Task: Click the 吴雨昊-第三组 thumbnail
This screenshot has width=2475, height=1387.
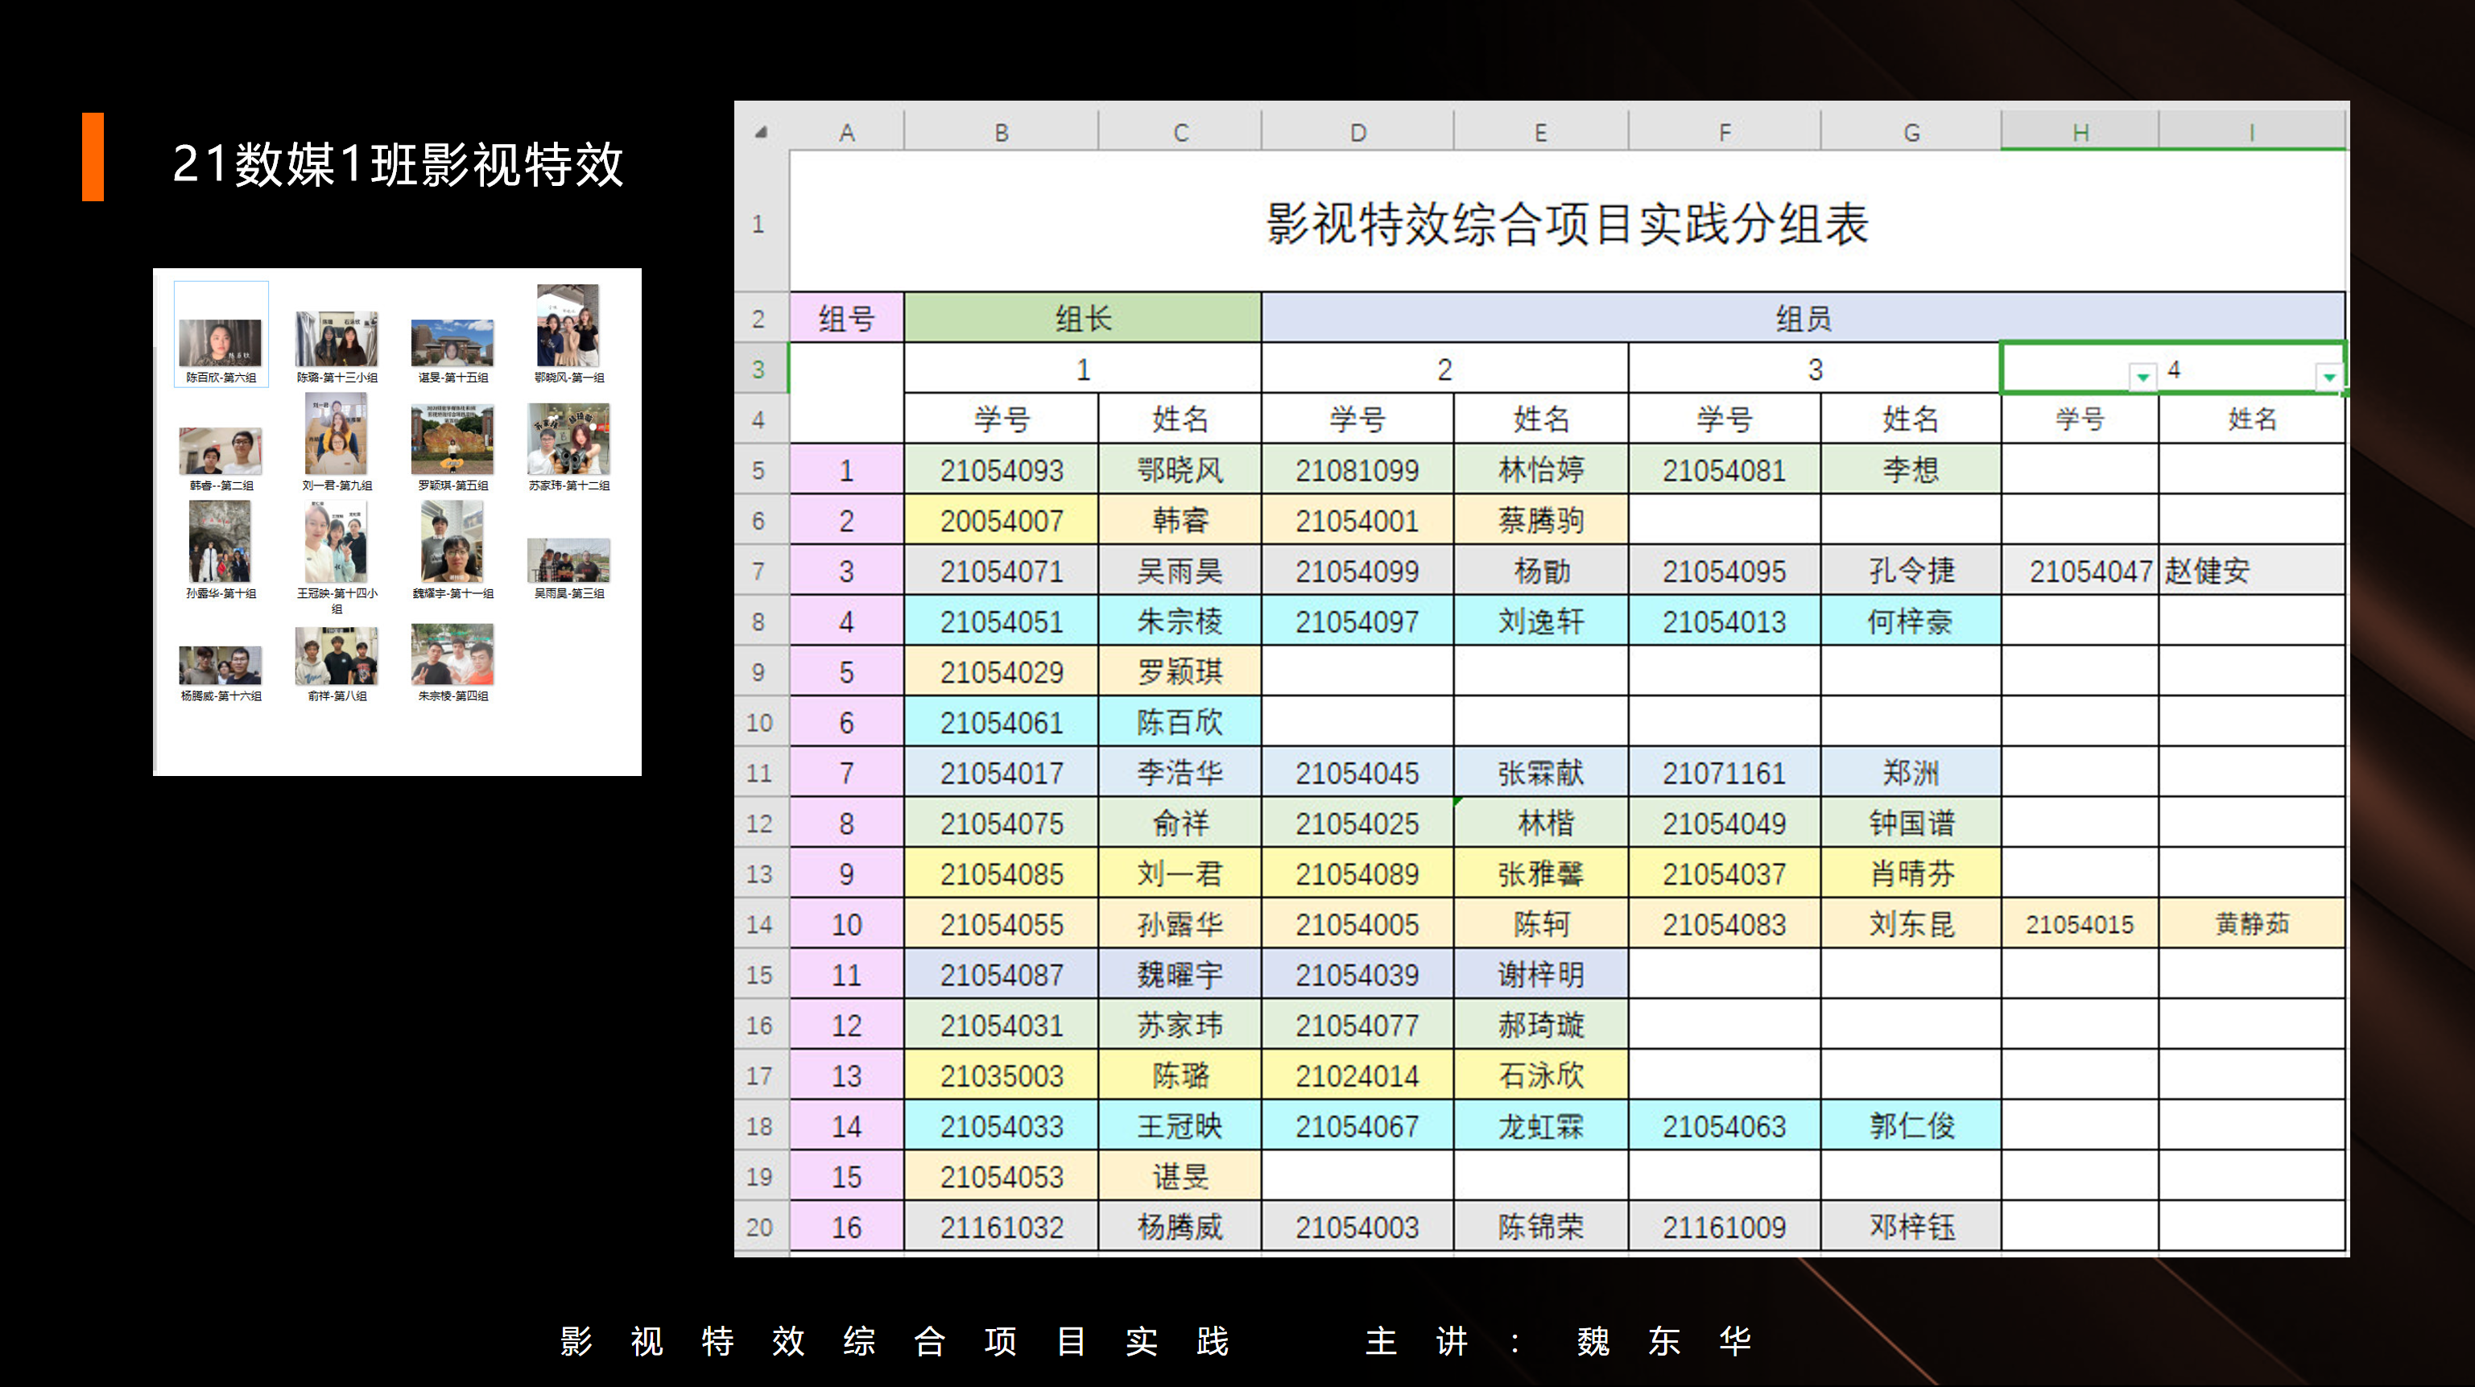Action: coord(568,561)
